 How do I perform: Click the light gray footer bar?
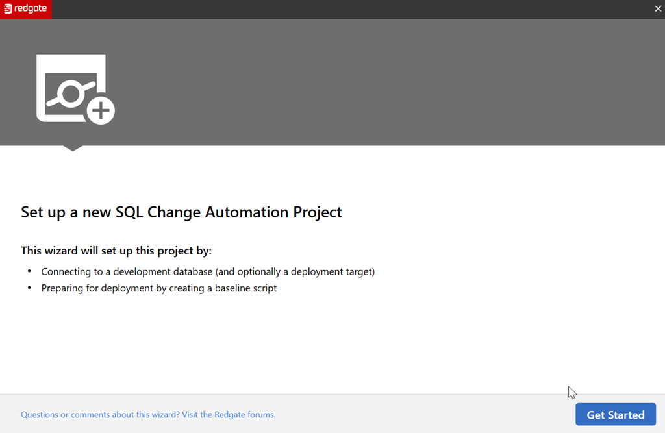[422, 414]
